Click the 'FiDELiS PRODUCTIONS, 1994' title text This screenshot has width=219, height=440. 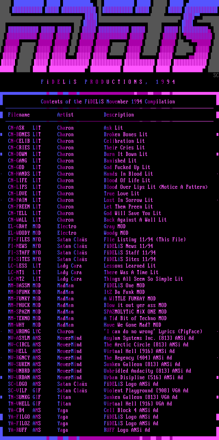[108, 82]
